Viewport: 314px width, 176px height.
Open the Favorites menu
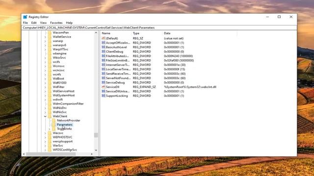(56, 23)
